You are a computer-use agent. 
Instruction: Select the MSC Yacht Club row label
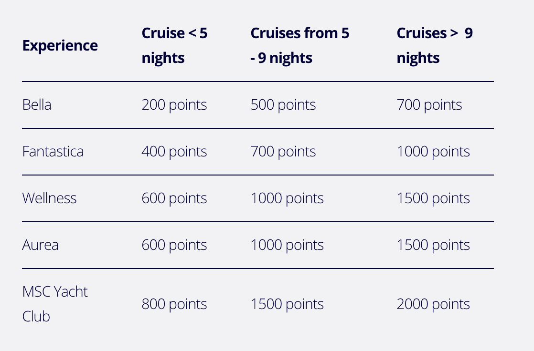pos(55,304)
